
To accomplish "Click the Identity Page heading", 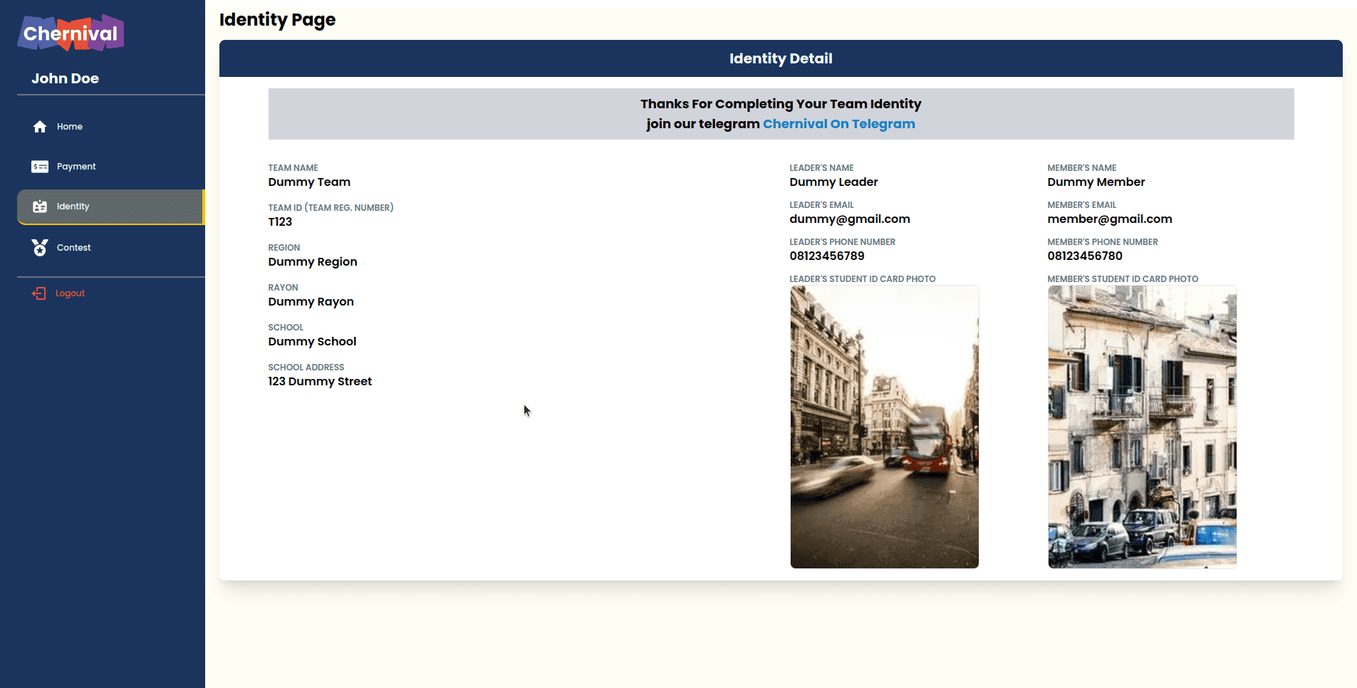I will pyautogui.click(x=277, y=20).
